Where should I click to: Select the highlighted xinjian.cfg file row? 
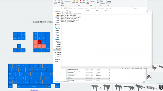[88, 79]
